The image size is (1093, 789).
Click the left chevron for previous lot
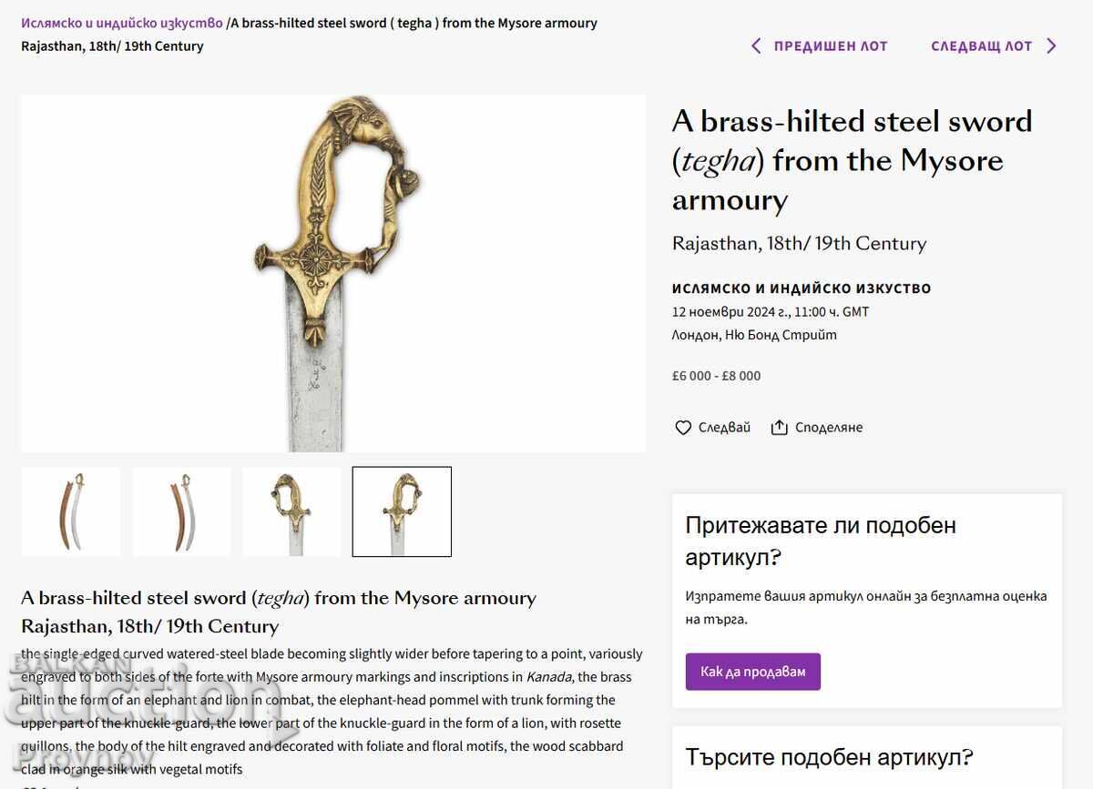point(756,46)
